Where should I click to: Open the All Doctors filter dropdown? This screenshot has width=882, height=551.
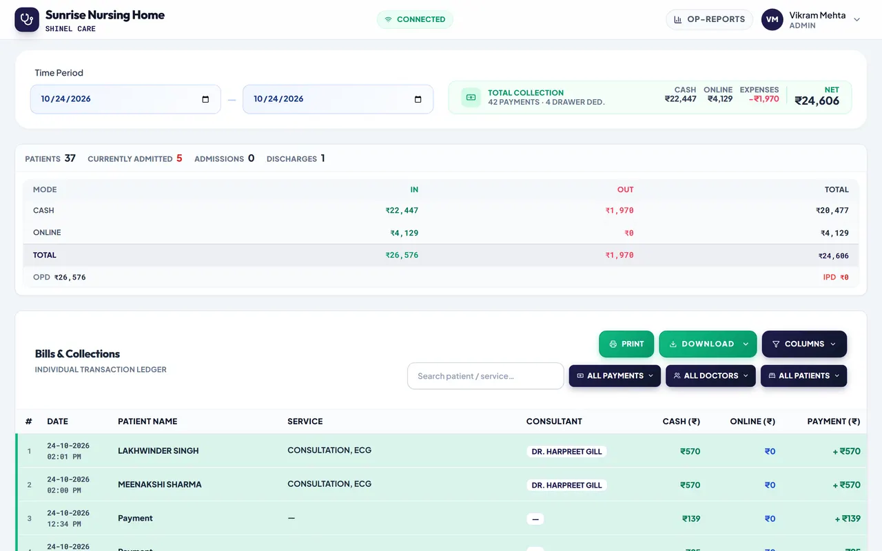[x=710, y=376]
